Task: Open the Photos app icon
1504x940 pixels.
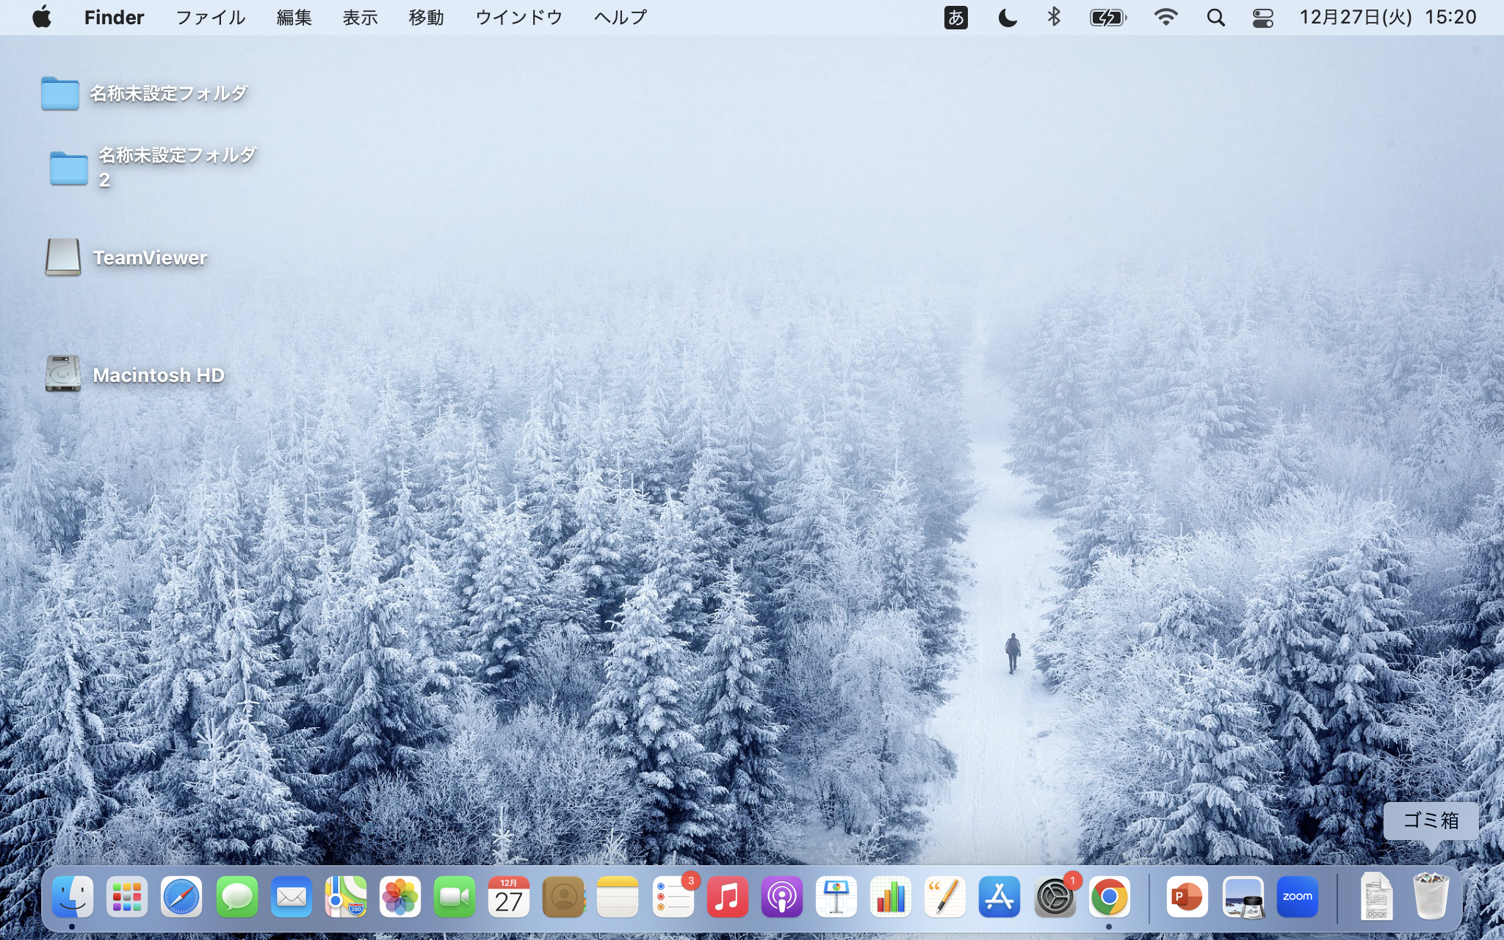Action: point(400,897)
